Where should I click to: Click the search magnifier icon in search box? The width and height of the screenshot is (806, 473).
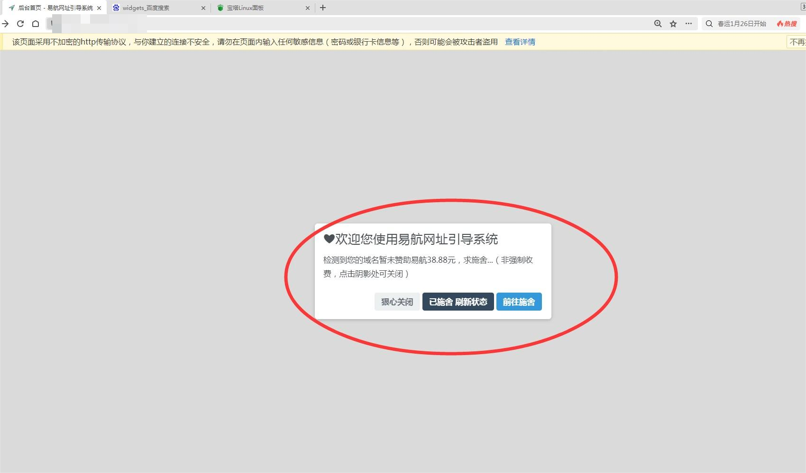[x=709, y=24]
